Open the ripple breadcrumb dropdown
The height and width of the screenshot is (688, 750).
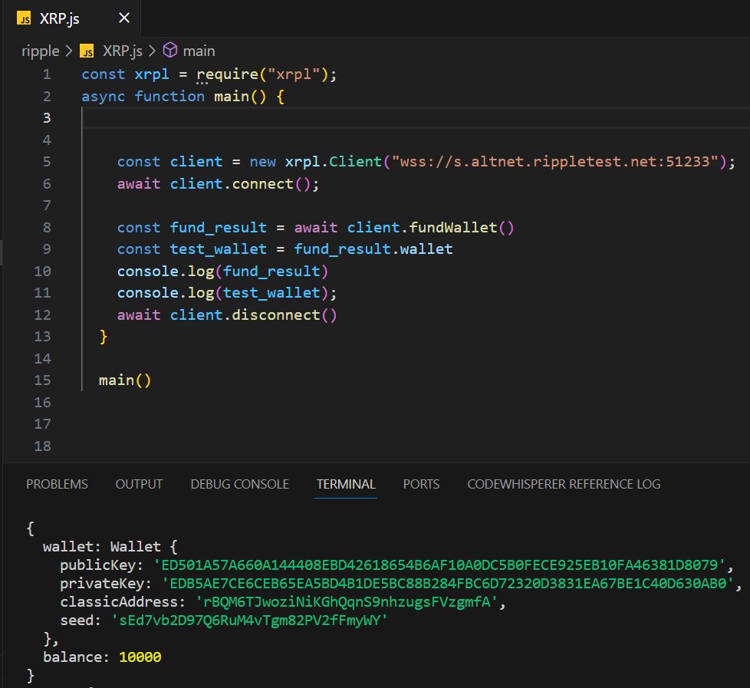[x=41, y=51]
